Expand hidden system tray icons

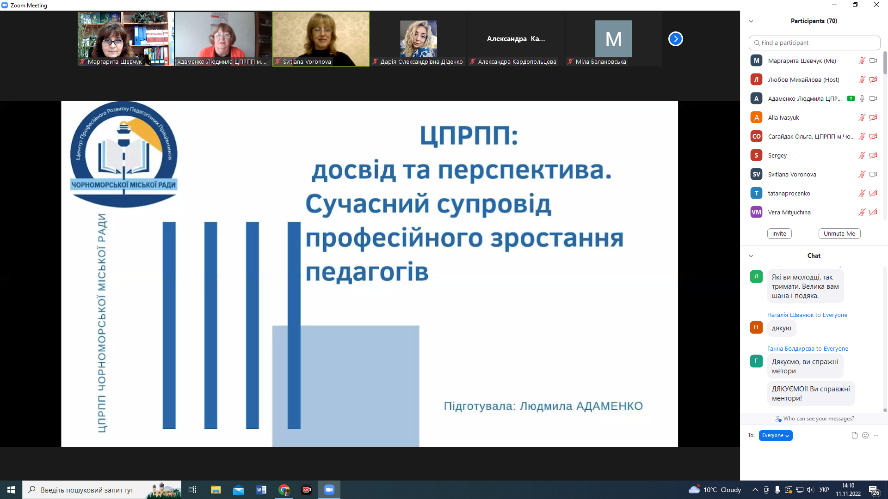coord(755,490)
